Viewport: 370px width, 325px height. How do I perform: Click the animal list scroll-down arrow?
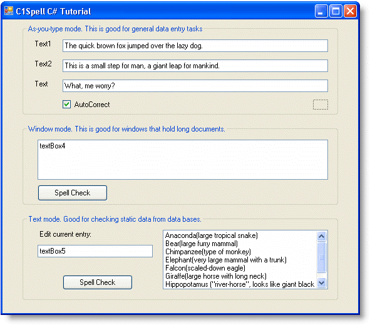(321, 282)
